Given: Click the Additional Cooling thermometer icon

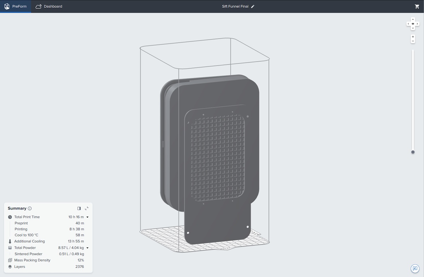Looking at the screenshot, I should point(10,241).
